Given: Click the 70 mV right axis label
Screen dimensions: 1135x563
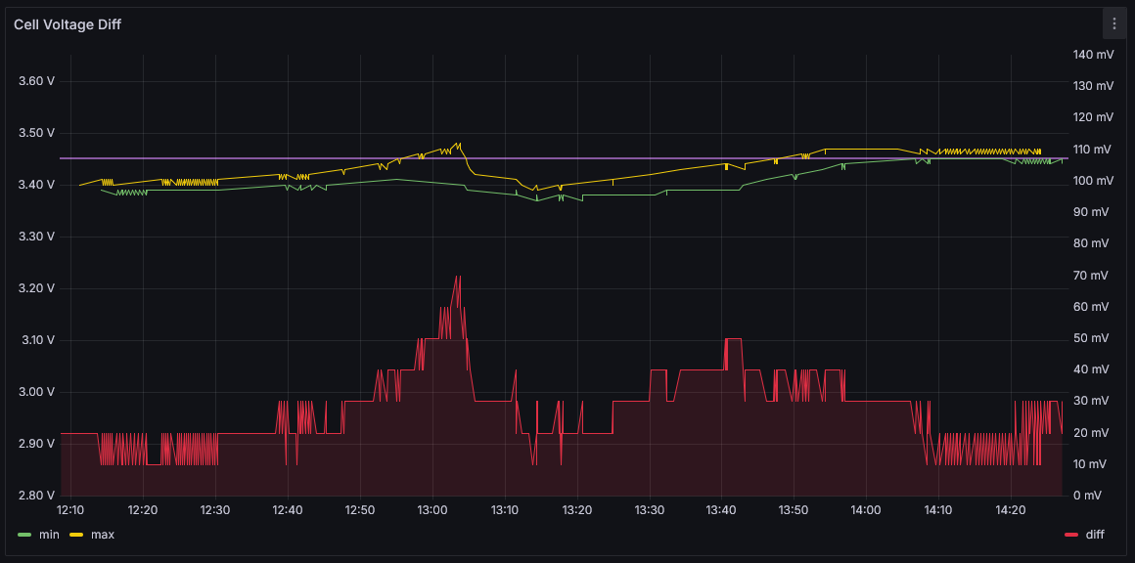Looking at the screenshot, I should [1092, 275].
